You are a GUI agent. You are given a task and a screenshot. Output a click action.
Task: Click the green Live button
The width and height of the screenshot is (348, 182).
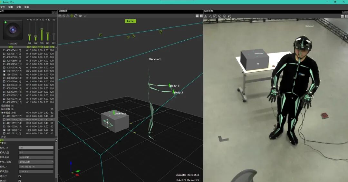(130, 21)
